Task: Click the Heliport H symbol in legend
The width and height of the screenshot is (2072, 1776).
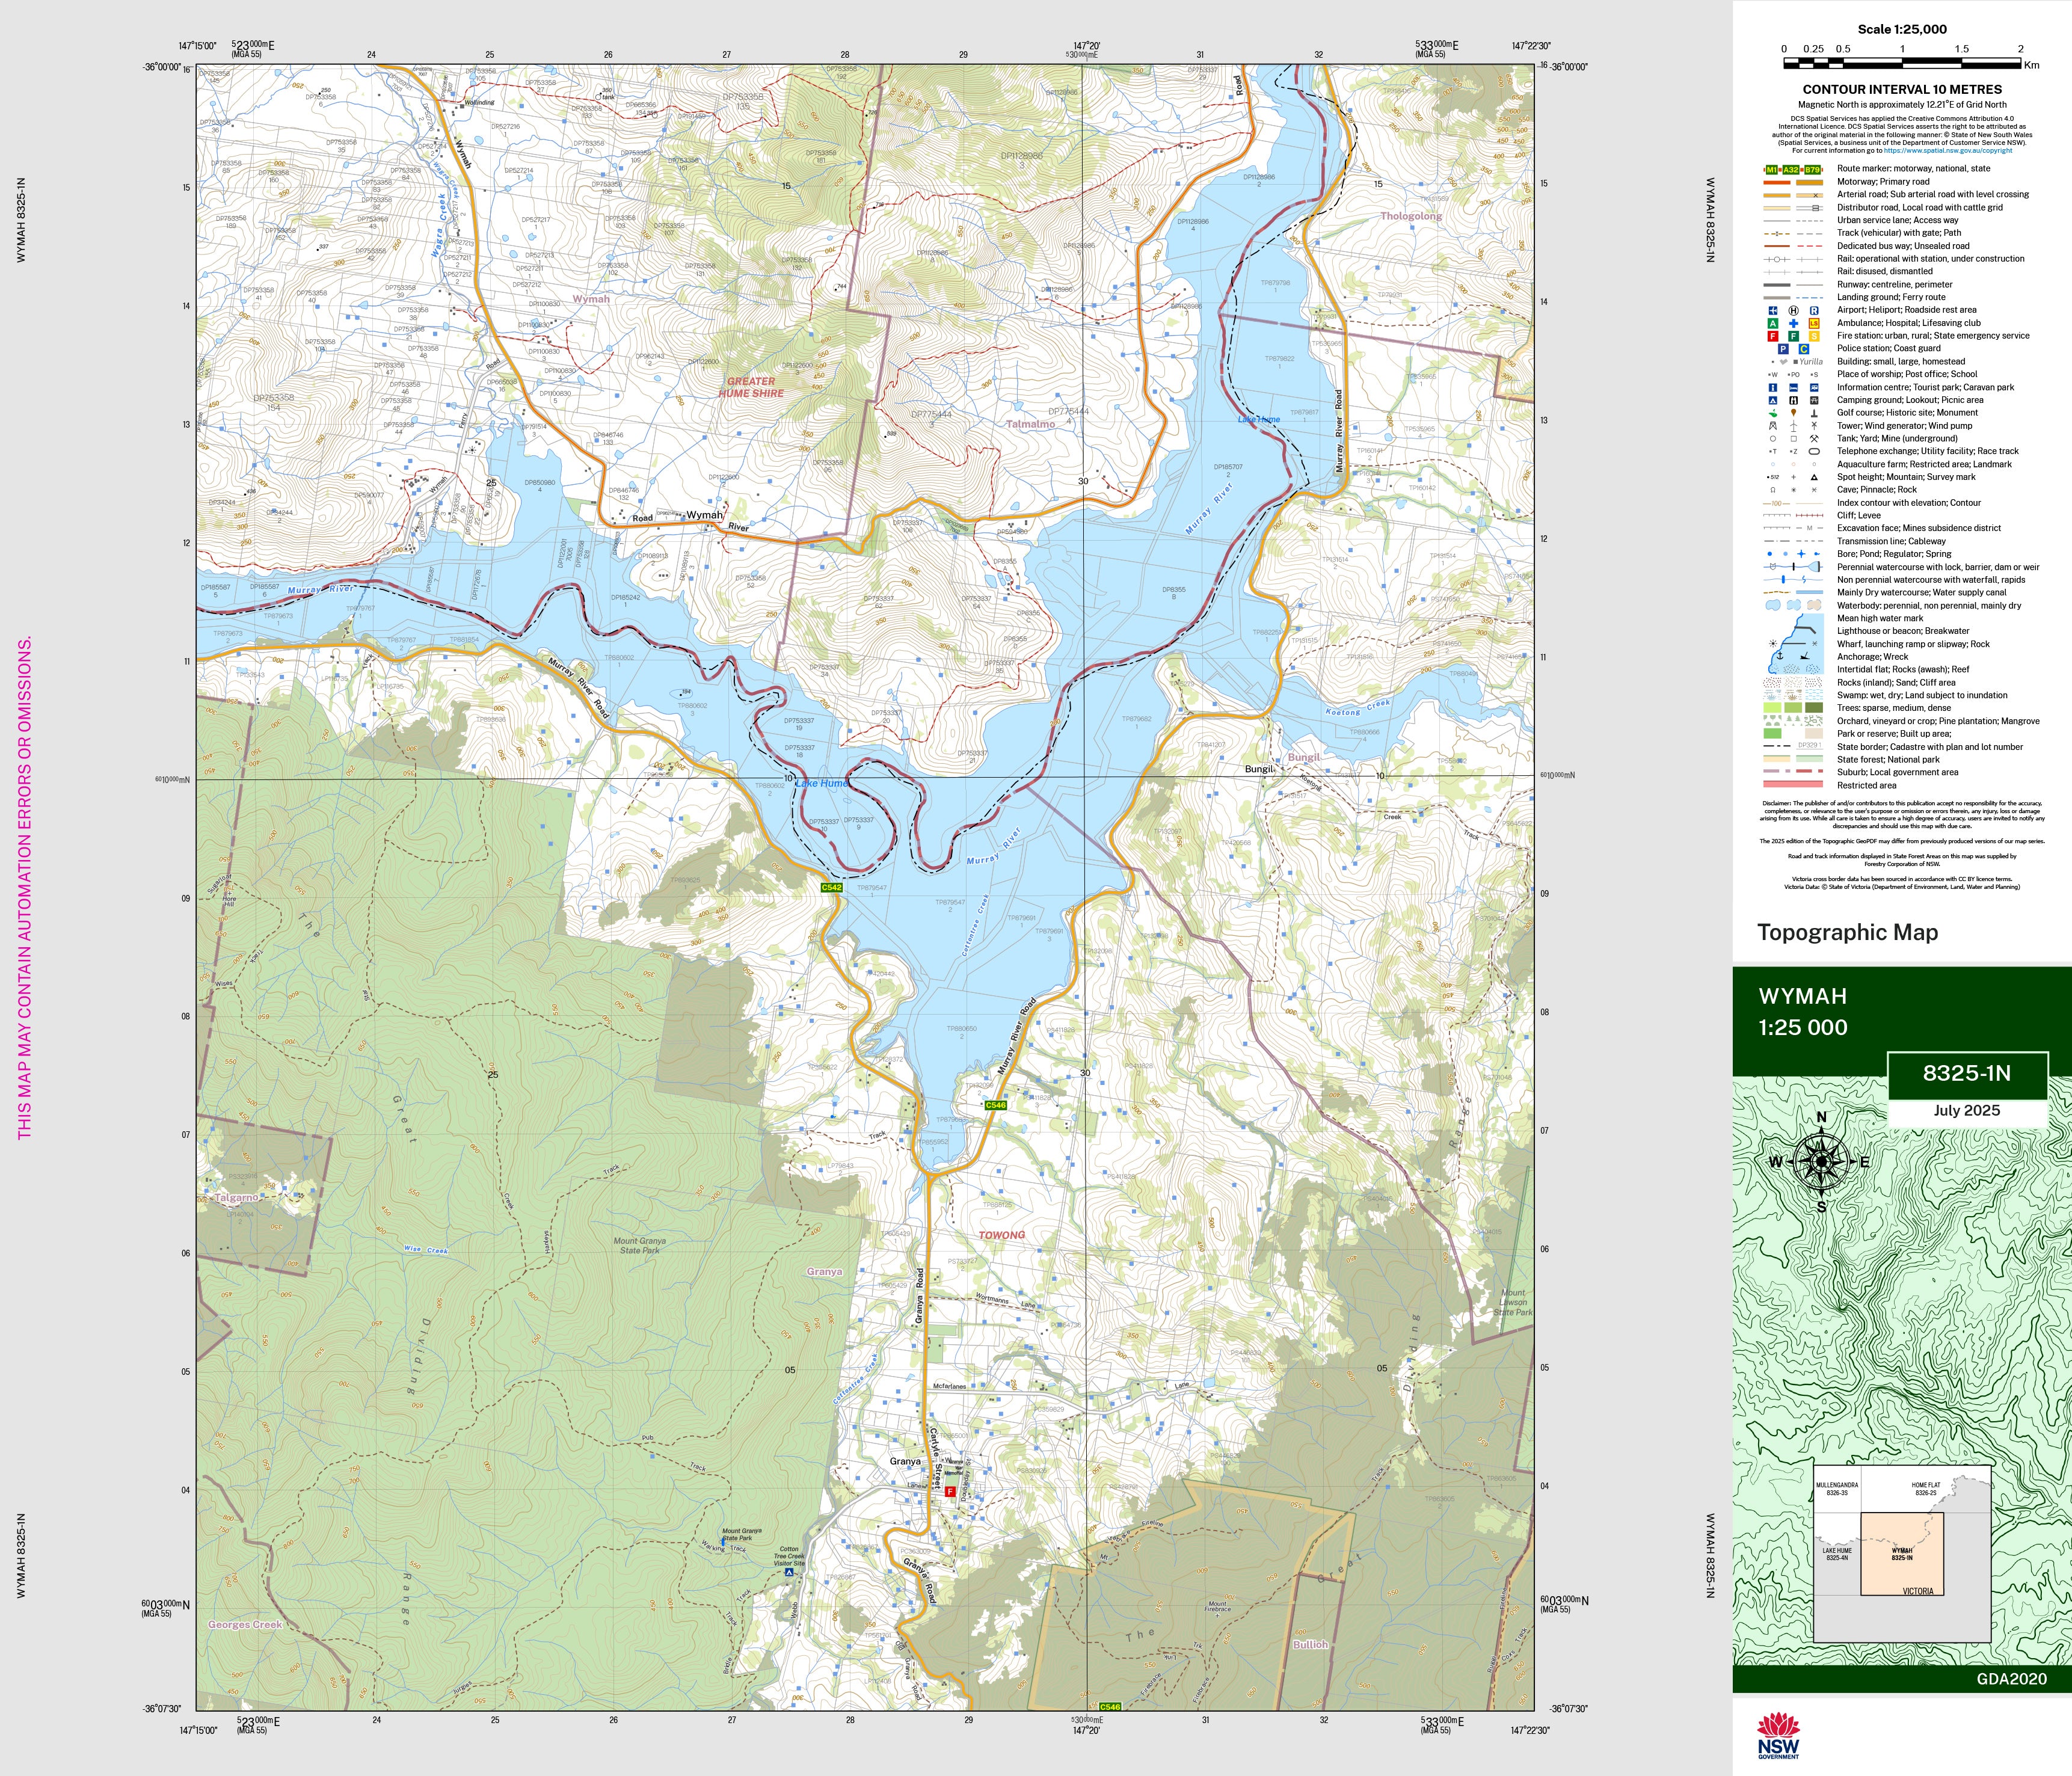Action: pos(1793,310)
